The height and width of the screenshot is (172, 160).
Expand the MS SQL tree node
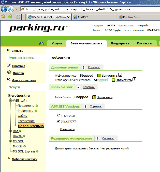click(11, 141)
